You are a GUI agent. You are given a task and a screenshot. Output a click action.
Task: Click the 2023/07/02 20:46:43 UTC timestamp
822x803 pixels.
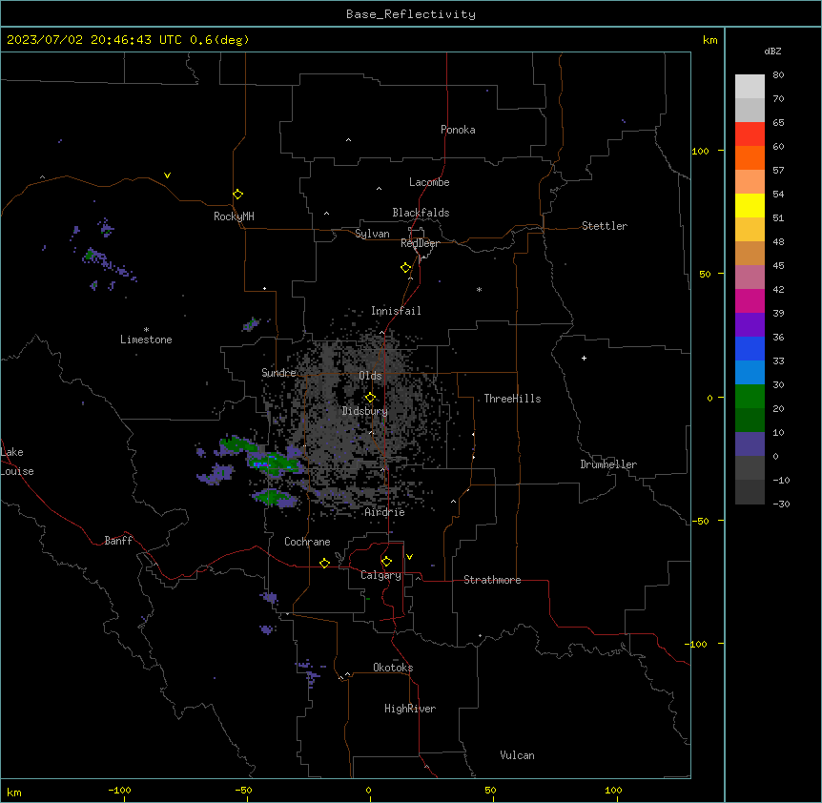(x=94, y=40)
